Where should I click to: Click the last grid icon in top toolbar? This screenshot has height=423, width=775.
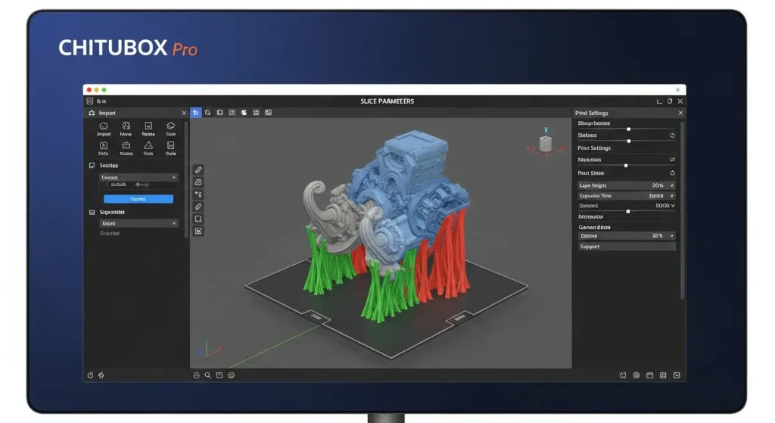tap(269, 113)
